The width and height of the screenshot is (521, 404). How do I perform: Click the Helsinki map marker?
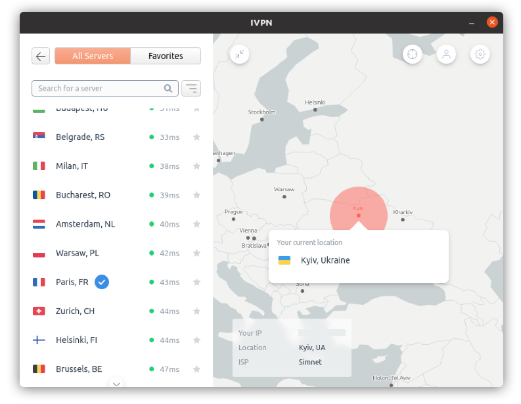click(315, 110)
